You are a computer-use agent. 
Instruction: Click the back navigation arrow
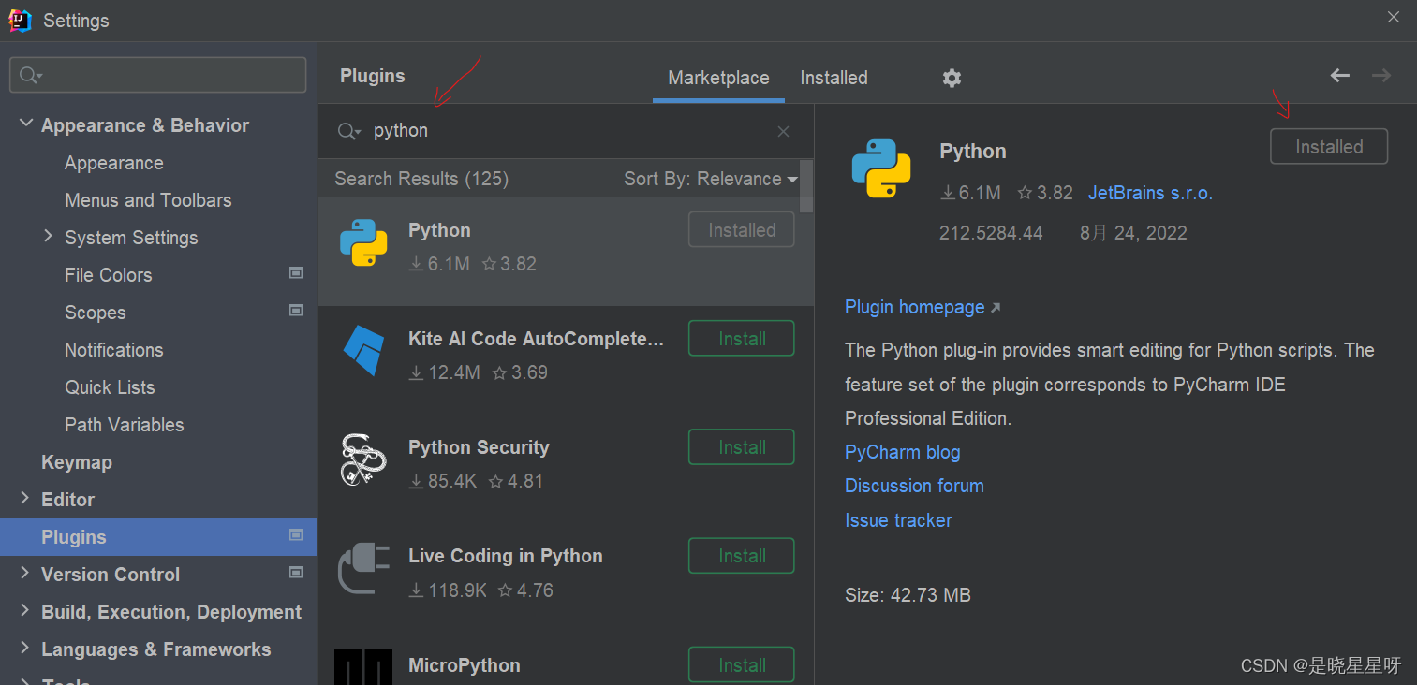1339,75
